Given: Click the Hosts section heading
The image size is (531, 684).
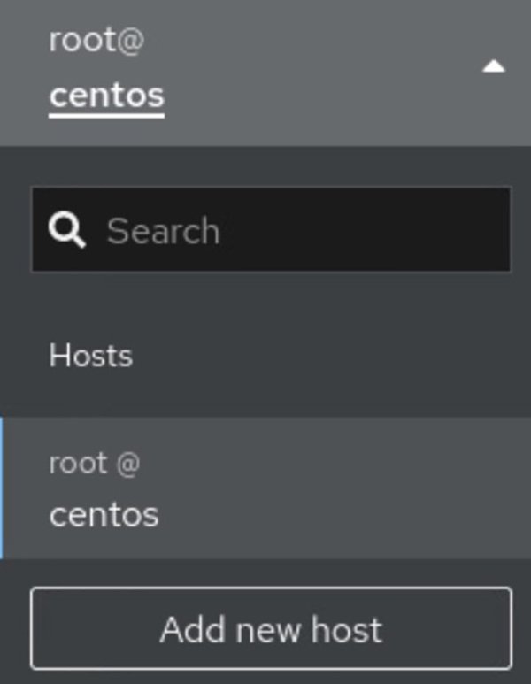Looking at the screenshot, I should 90,356.
